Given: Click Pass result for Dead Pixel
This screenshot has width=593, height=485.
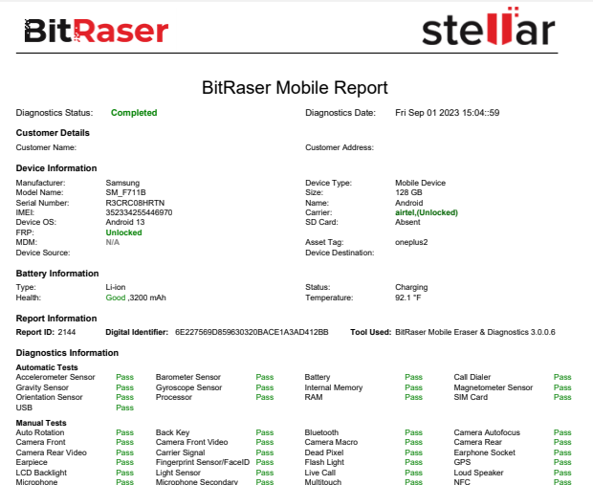Looking at the screenshot, I should point(414,452).
